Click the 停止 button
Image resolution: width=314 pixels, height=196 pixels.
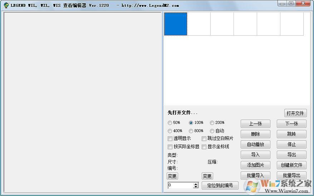[x=291, y=144]
